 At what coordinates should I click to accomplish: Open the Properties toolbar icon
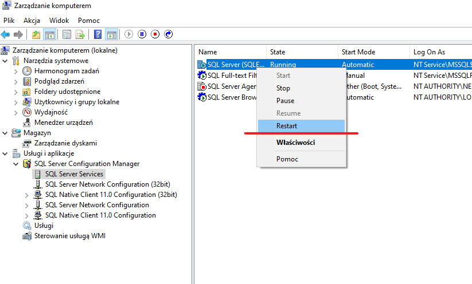click(67, 34)
